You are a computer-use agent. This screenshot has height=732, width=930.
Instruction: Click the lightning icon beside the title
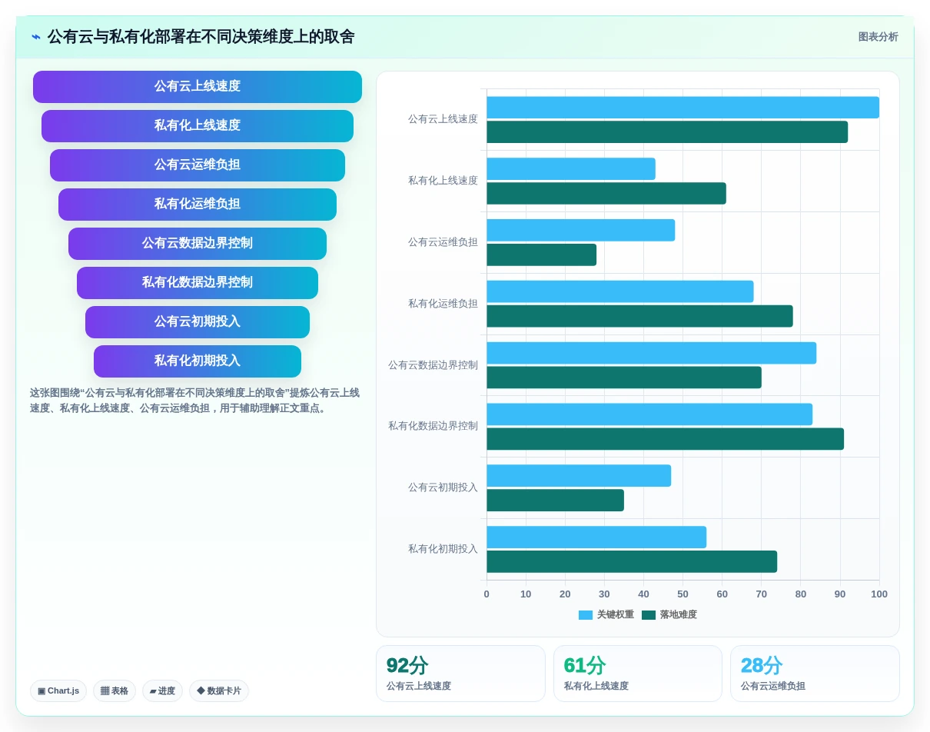tap(36, 37)
